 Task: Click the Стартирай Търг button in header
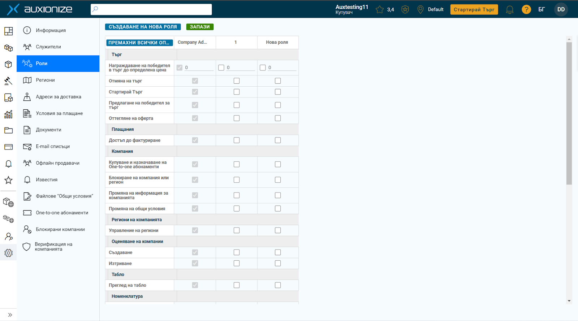coord(474,9)
